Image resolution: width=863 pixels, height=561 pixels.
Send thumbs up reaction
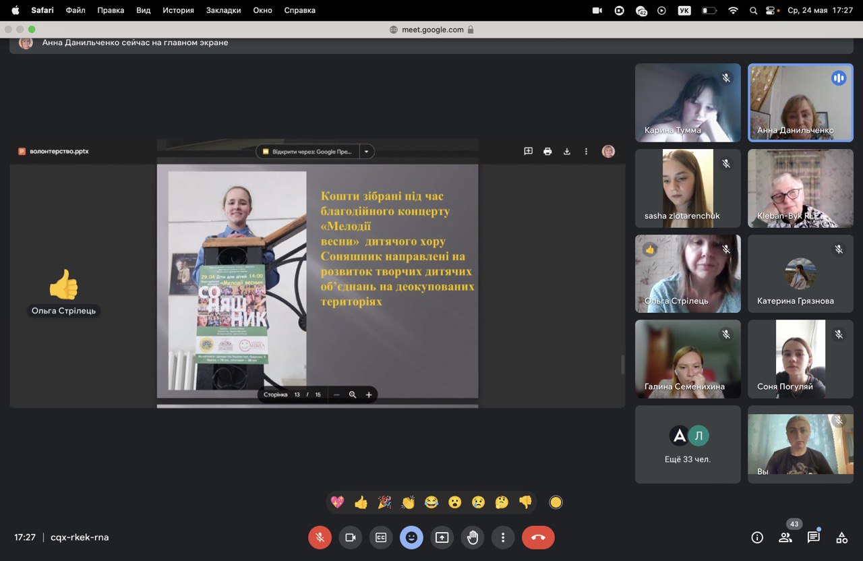(361, 502)
